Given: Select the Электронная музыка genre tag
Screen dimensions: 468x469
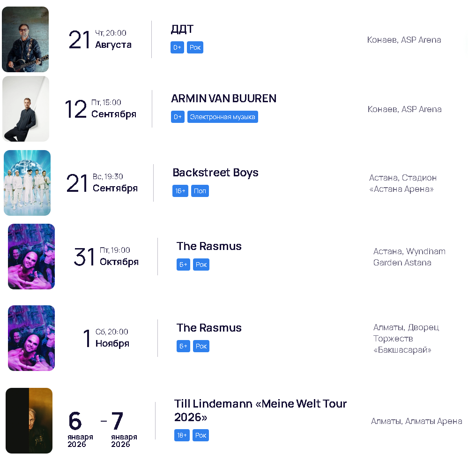Looking at the screenshot, I should click(x=223, y=117).
